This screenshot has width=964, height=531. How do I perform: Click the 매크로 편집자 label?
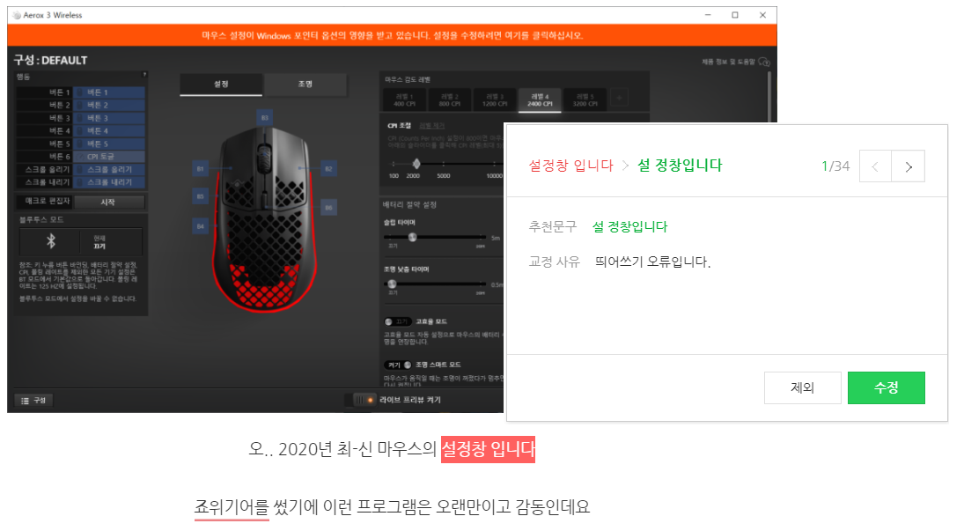pos(48,201)
